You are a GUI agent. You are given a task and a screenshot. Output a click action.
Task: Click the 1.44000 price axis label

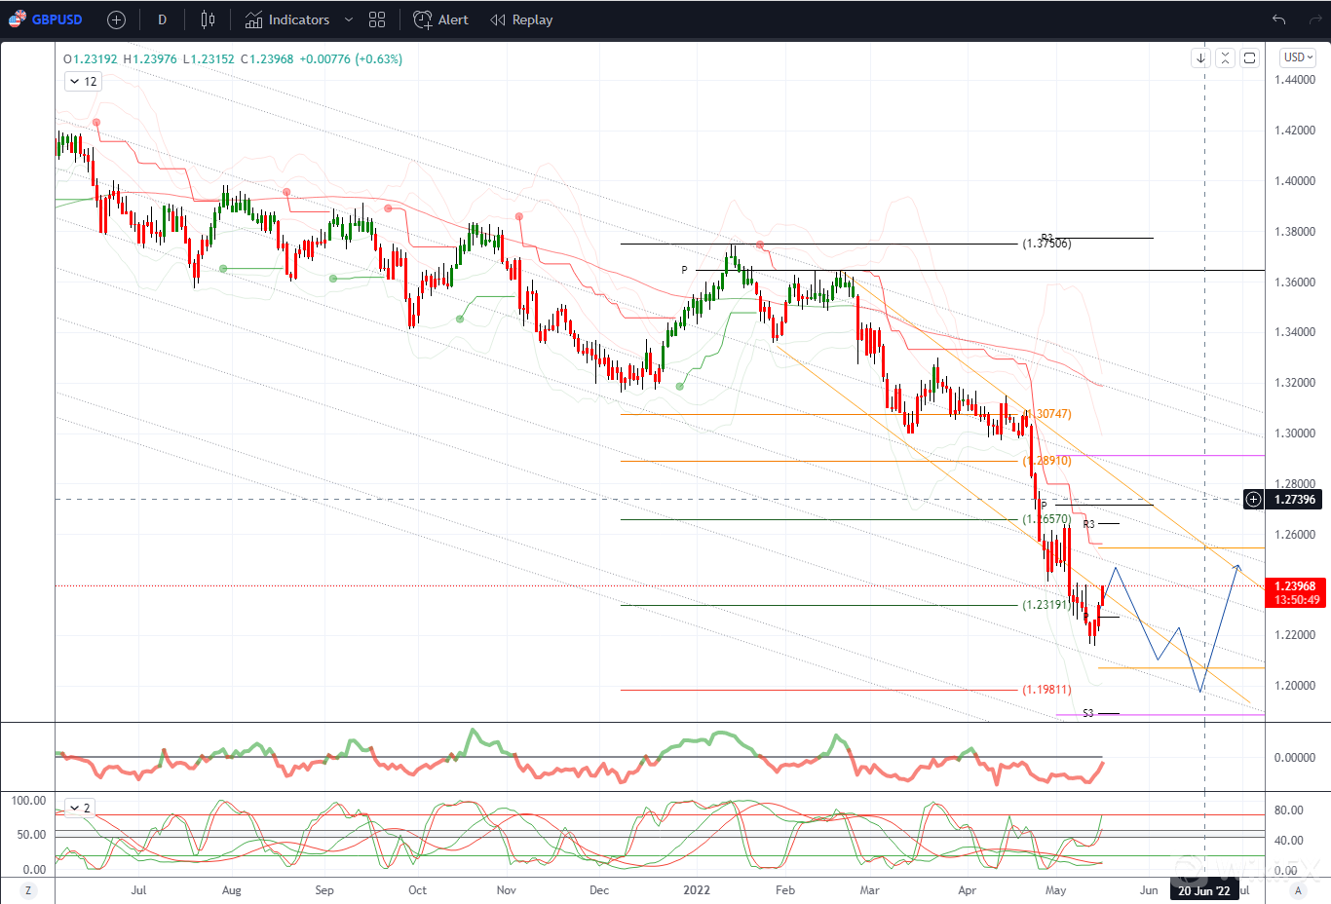tap(1295, 80)
